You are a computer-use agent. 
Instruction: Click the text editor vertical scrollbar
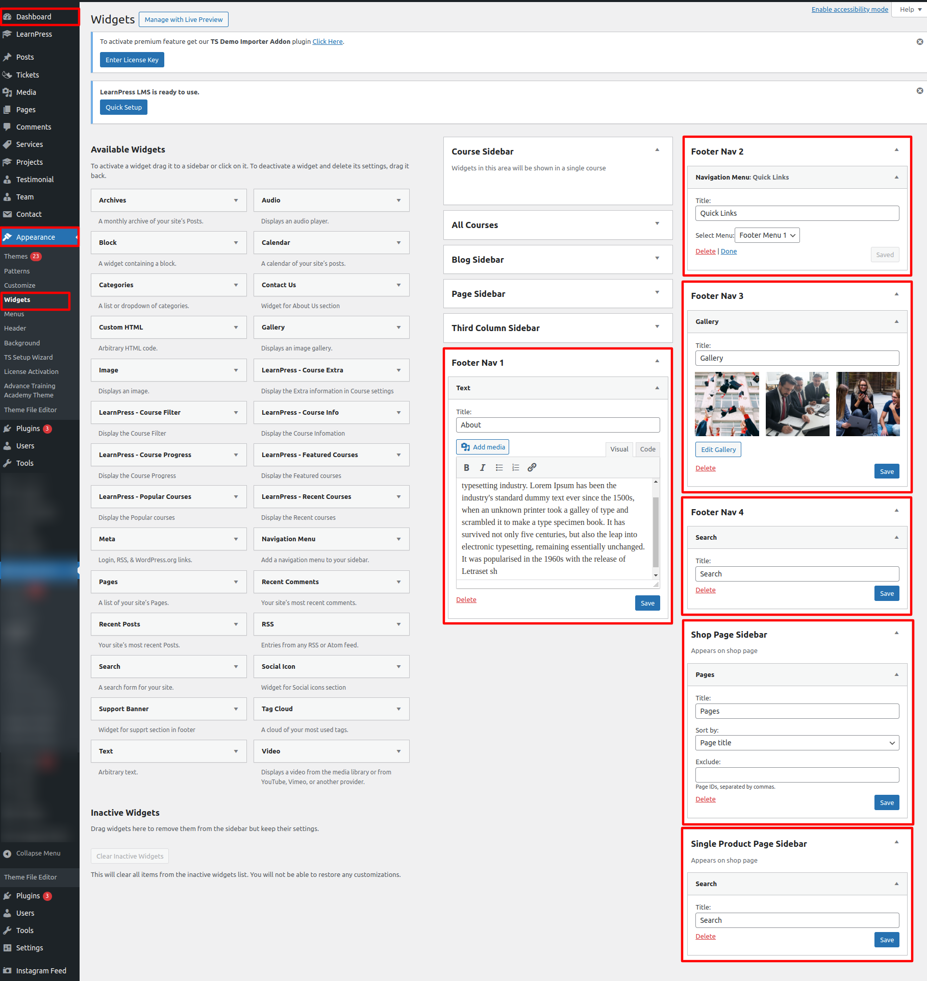click(x=656, y=531)
